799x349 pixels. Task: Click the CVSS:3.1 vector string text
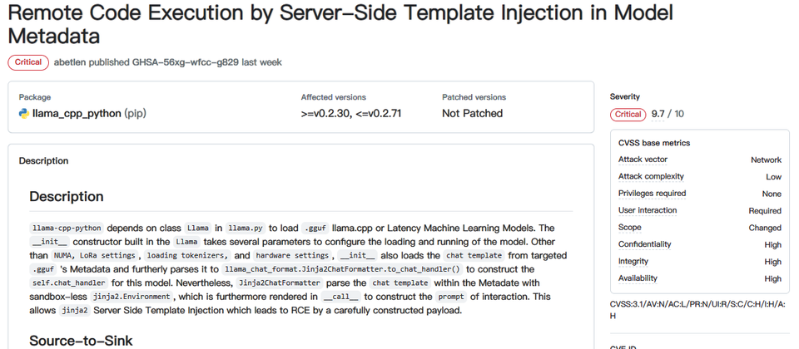click(x=697, y=310)
